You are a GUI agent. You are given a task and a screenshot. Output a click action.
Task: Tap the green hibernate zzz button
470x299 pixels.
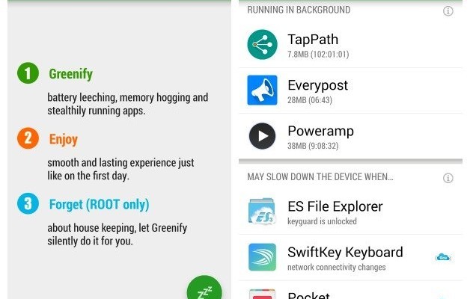(204, 288)
